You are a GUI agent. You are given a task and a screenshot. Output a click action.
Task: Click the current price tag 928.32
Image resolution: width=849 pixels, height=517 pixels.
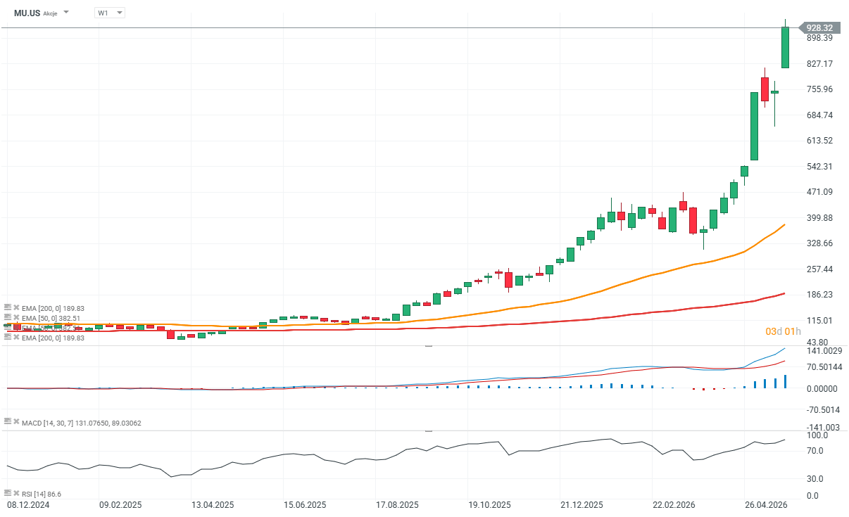coord(819,28)
